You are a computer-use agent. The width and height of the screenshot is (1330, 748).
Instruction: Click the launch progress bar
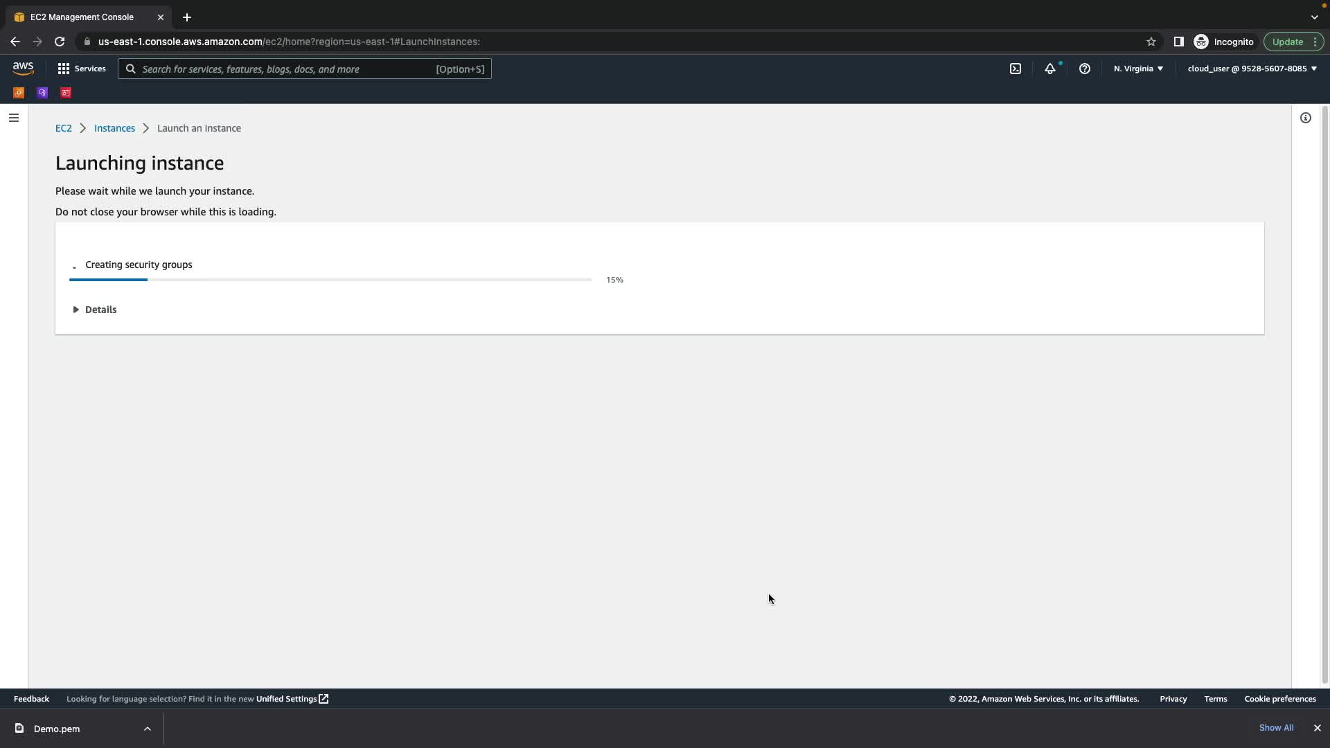330,280
